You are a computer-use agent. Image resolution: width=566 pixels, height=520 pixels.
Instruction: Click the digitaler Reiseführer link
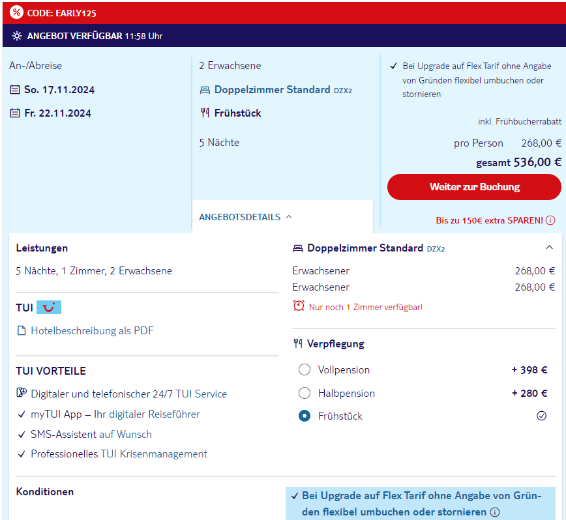pos(155,414)
